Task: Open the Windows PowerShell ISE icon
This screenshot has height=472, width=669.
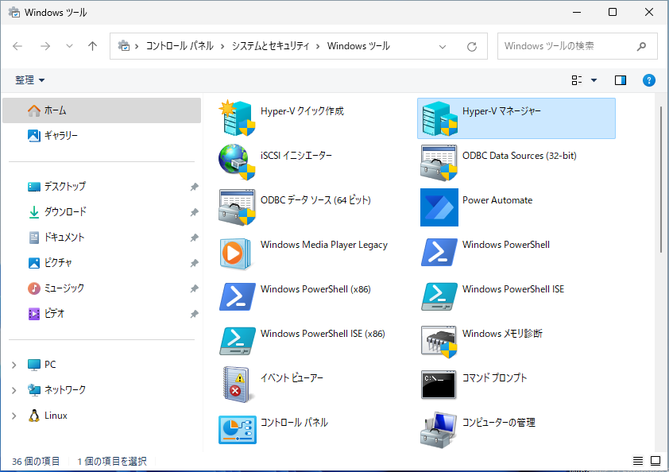Action: pyautogui.click(x=439, y=296)
